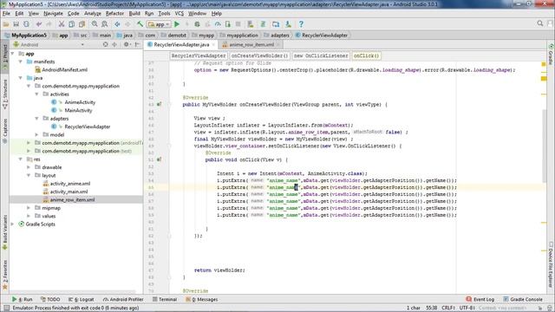Open the Navigate menu
This screenshot has width=555, height=312.
pyautogui.click(x=53, y=14)
